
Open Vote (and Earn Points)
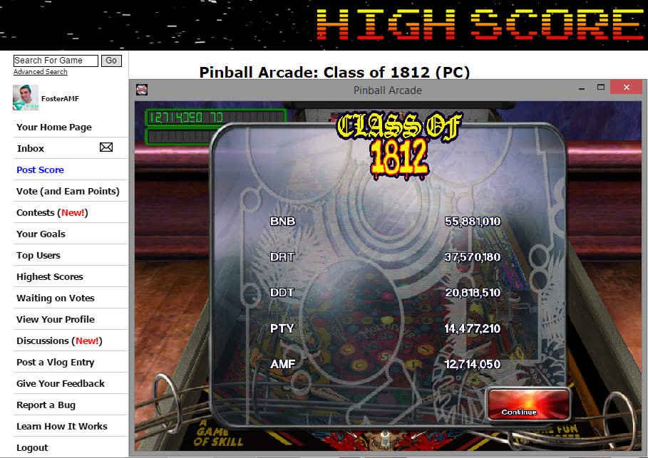pos(68,191)
